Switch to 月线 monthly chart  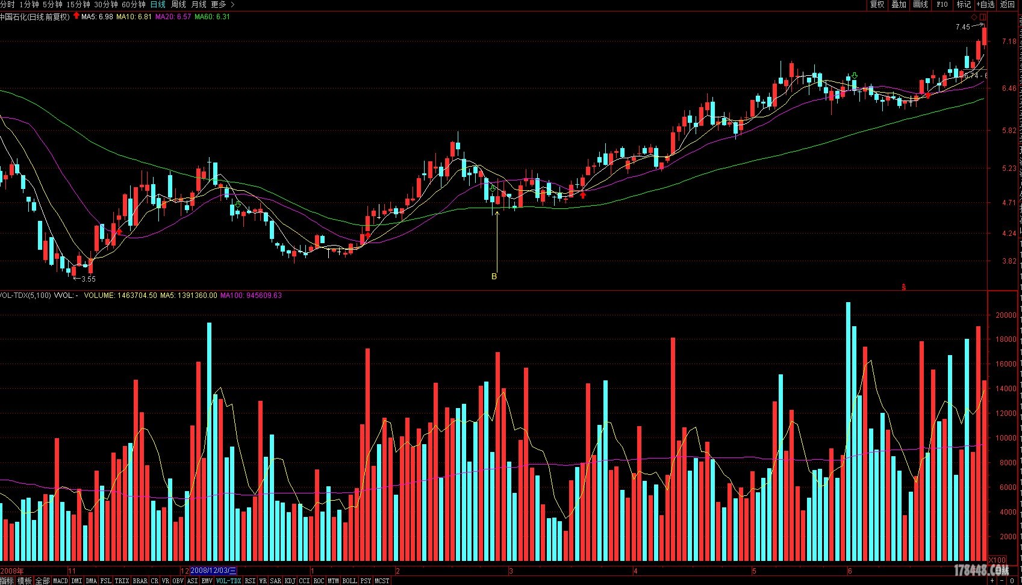199,4
